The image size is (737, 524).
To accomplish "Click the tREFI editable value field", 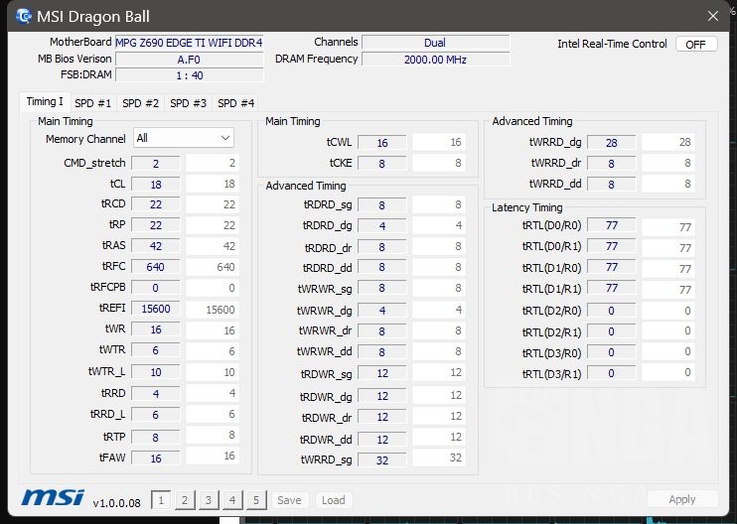I will point(213,309).
